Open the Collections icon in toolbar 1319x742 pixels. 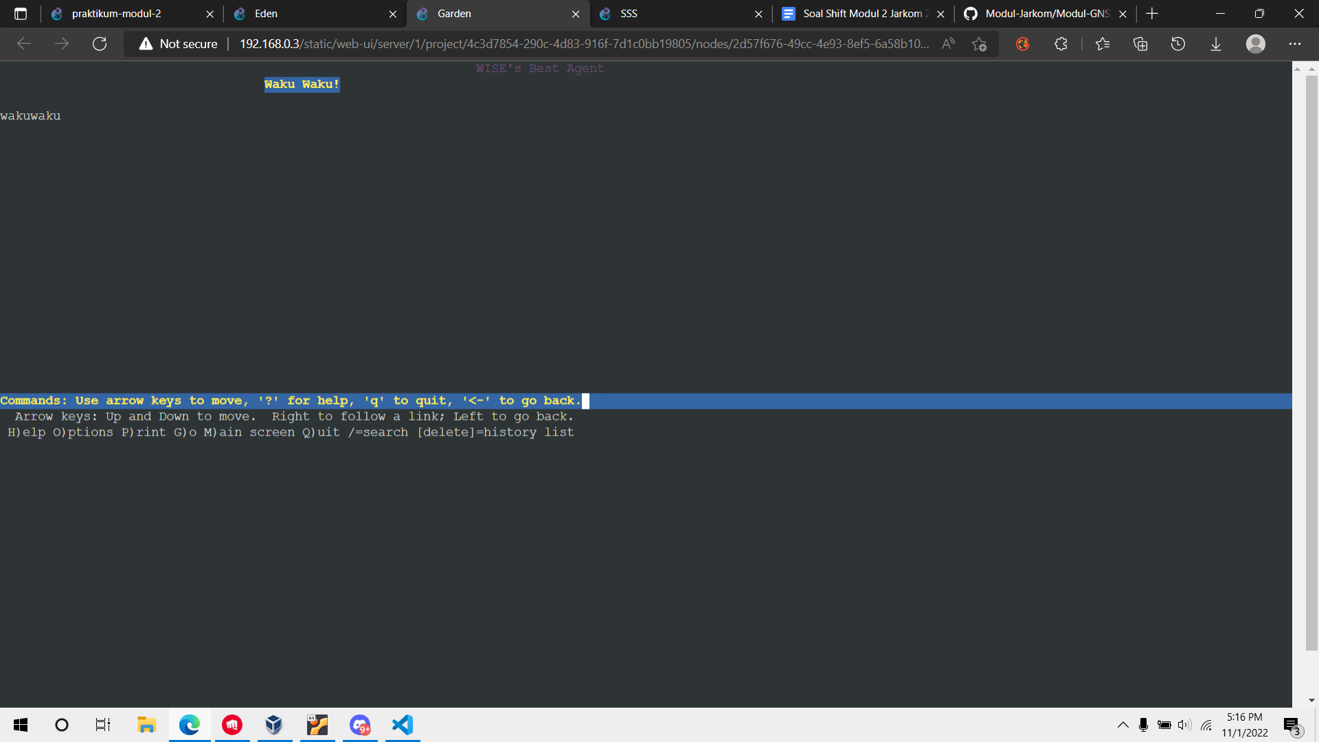click(1140, 44)
